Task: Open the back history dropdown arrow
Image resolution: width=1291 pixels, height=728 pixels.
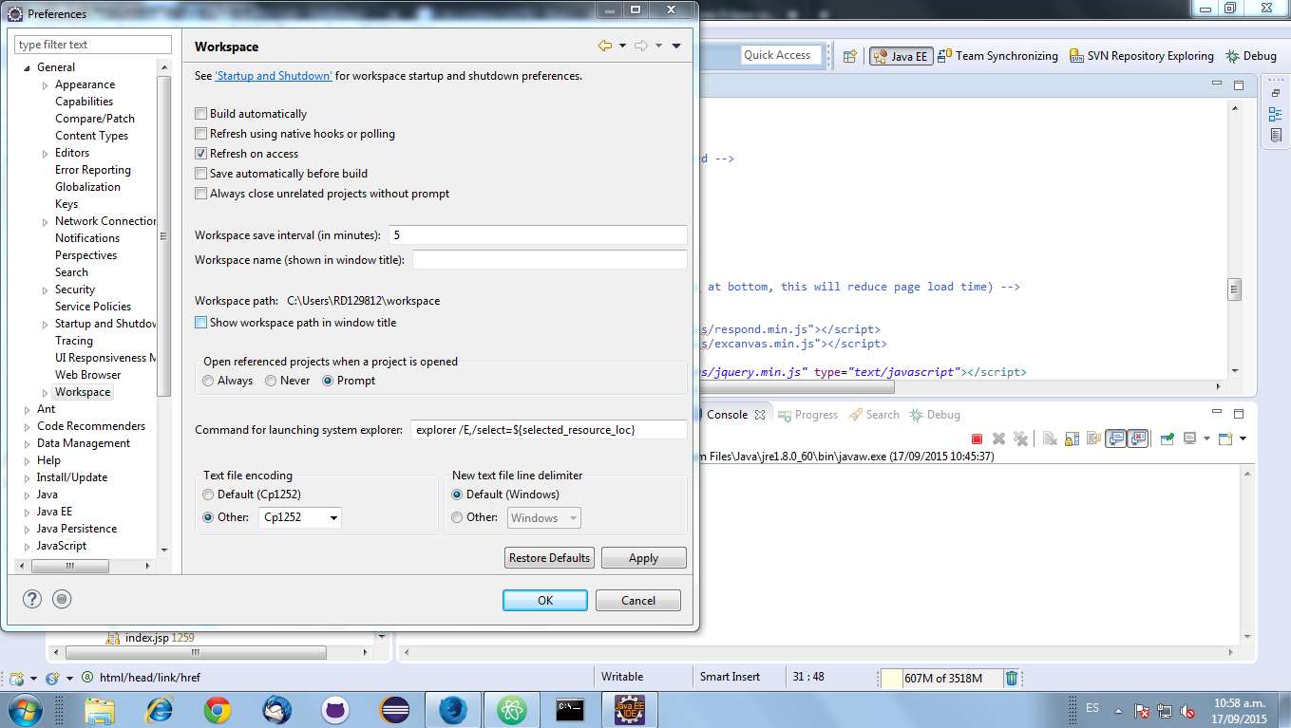Action: pos(622,46)
